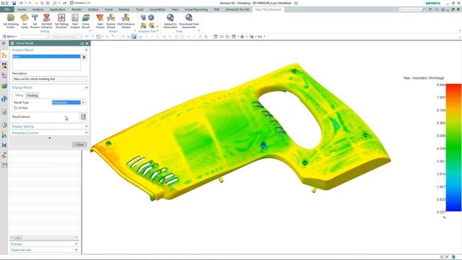Collapse the Display Result section
The image size is (462, 260).
[87, 87]
